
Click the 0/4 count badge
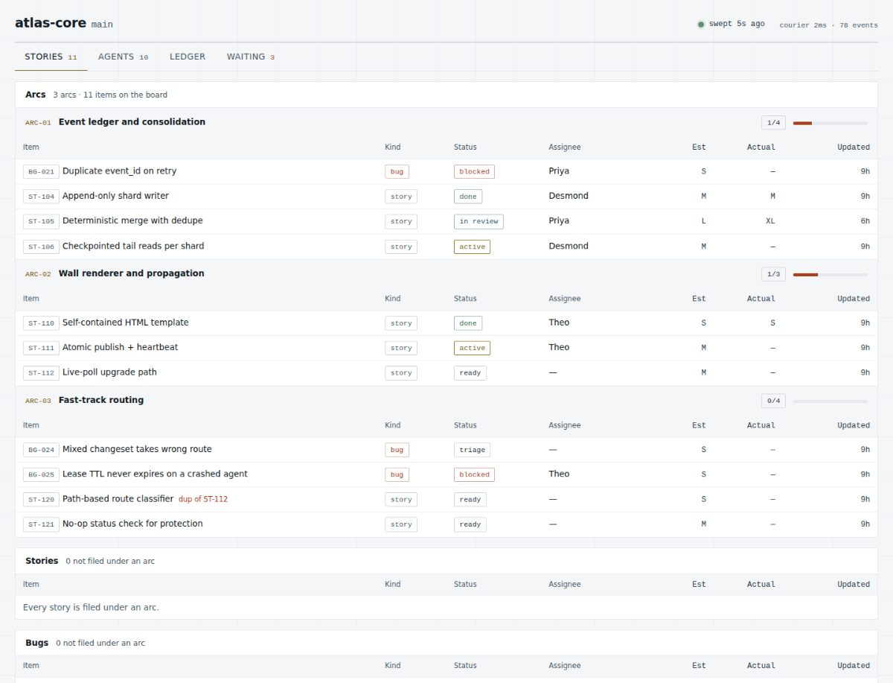click(x=773, y=401)
